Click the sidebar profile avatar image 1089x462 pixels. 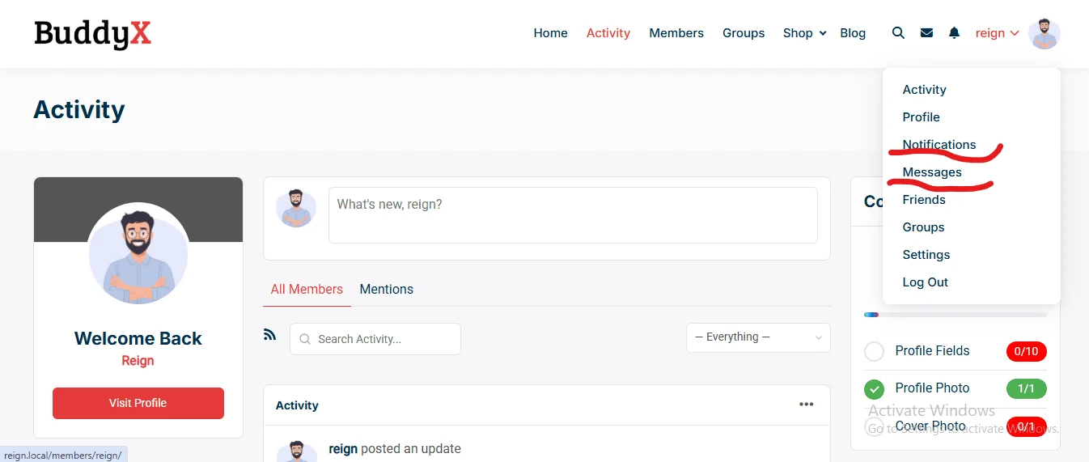pos(138,253)
